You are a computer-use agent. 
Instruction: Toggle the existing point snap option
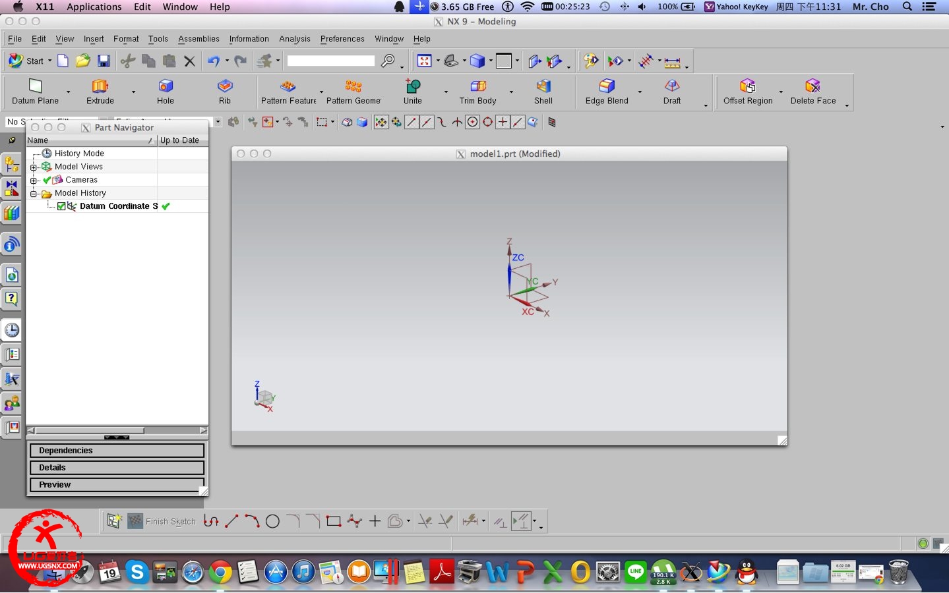tap(503, 122)
